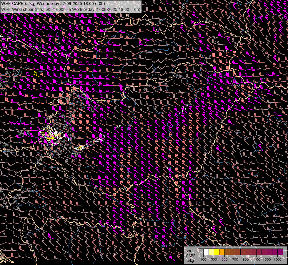Click the WRF CAPE title line at top
Image resolution: width=288 pixels, height=265 pixels.
pyautogui.click(x=53, y=4)
